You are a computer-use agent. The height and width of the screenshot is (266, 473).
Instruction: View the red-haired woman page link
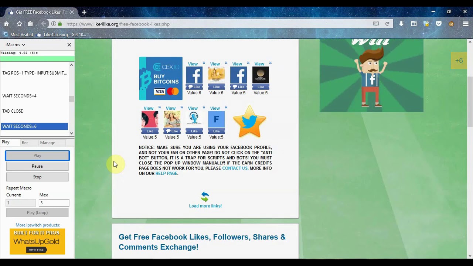(148, 108)
